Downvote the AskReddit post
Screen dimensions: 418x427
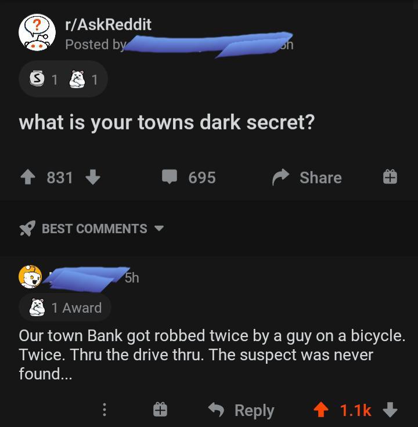93,177
